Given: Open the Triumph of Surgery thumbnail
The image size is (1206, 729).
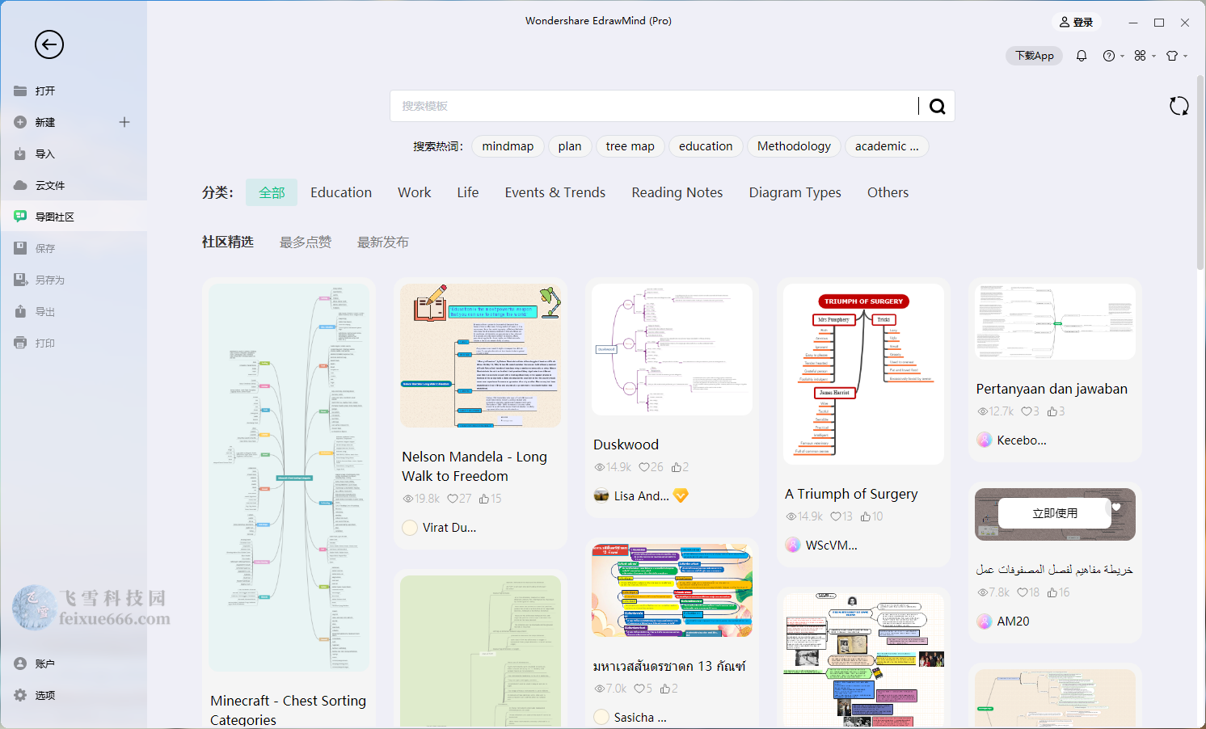Looking at the screenshot, I should pyautogui.click(x=863, y=374).
